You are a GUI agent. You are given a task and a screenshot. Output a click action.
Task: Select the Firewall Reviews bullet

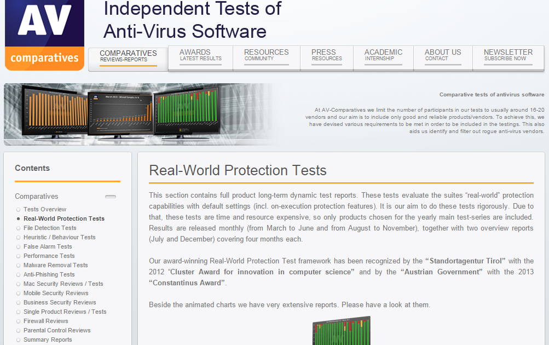[45, 321]
